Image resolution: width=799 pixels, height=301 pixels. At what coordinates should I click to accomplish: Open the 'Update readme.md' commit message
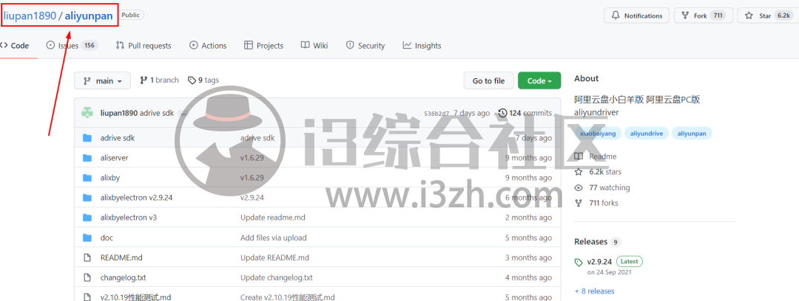click(x=272, y=218)
